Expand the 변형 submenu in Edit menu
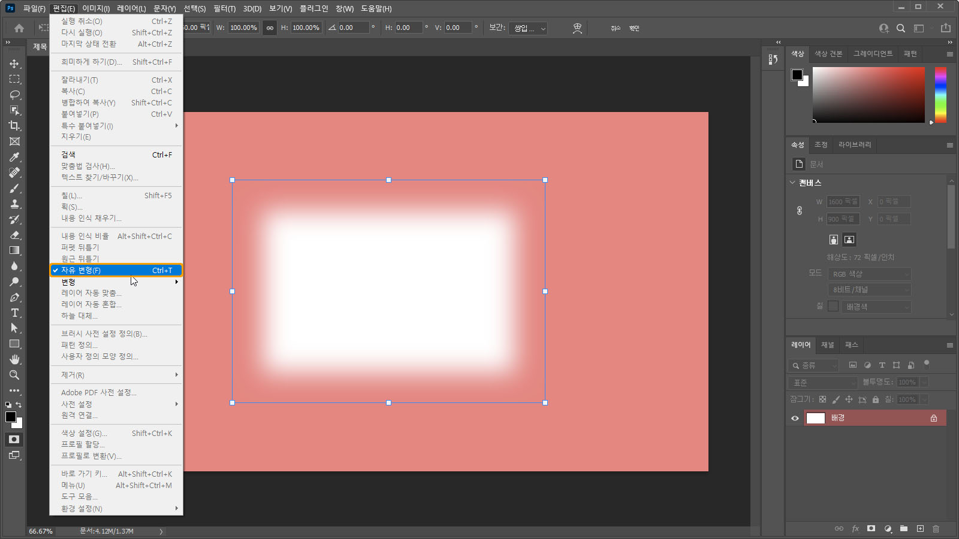Screen dimensions: 959x539 tap(116, 282)
